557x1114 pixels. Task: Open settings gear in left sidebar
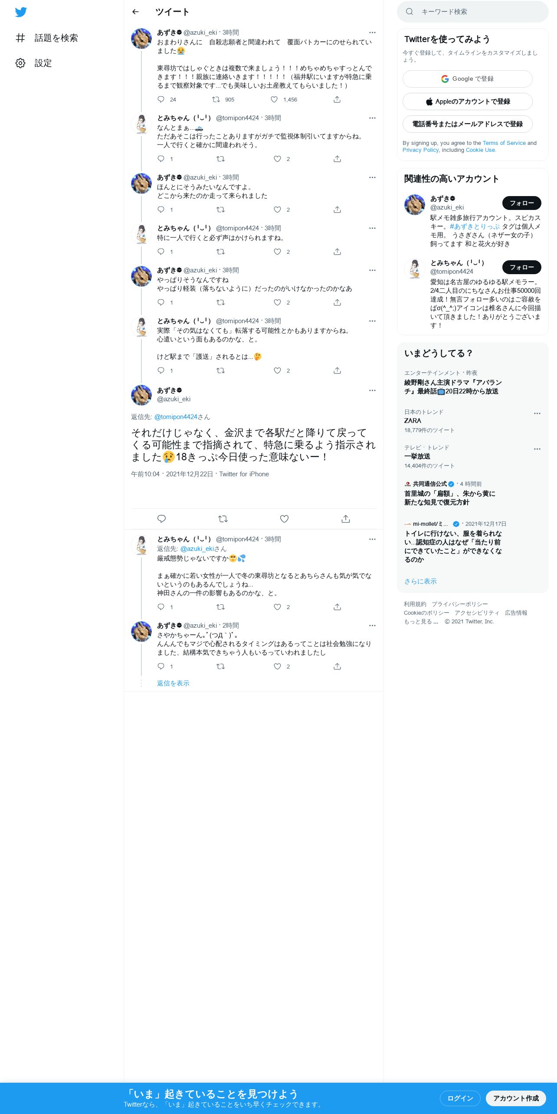pos(20,63)
